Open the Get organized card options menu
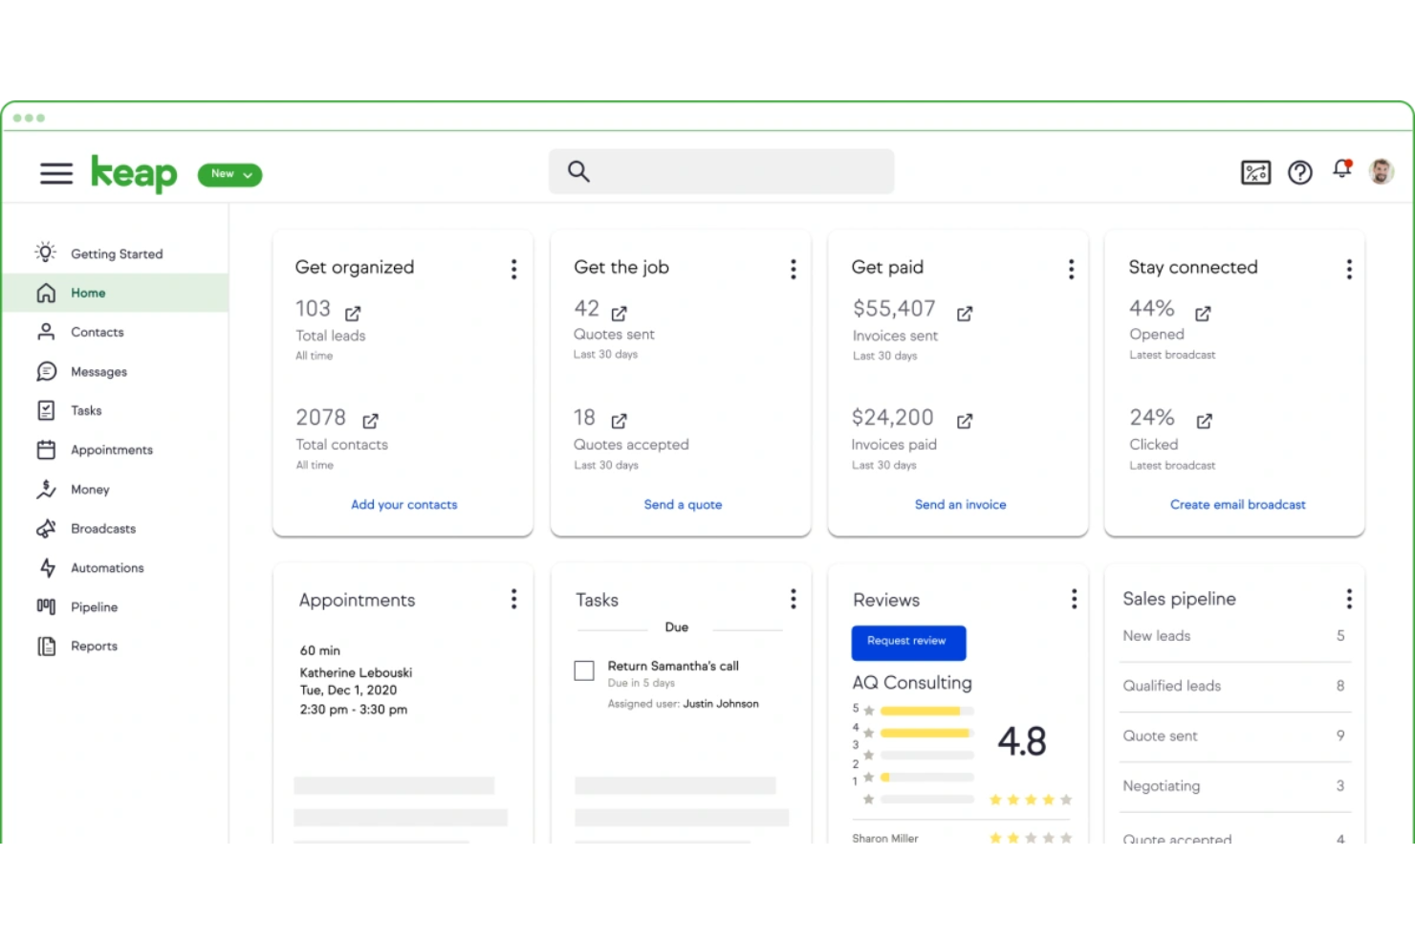Viewport: 1415px width, 944px height. point(513,269)
